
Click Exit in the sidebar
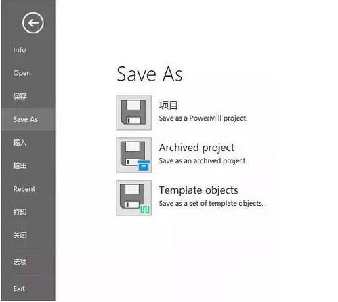[19, 288]
